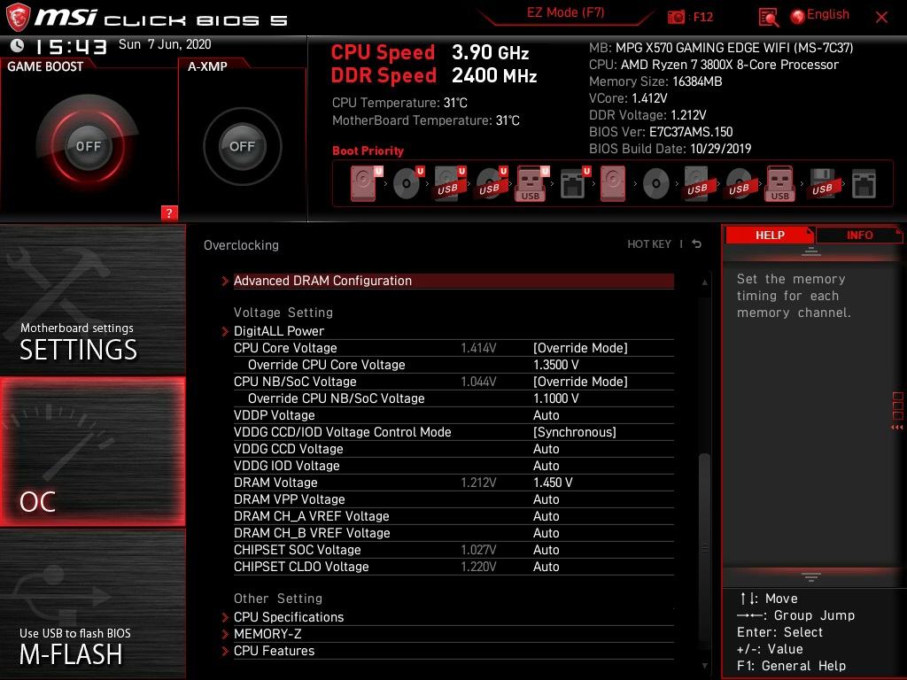
Task: Click the screenshot camera icon beside F12
Action: pyautogui.click(x=676, y=17)
